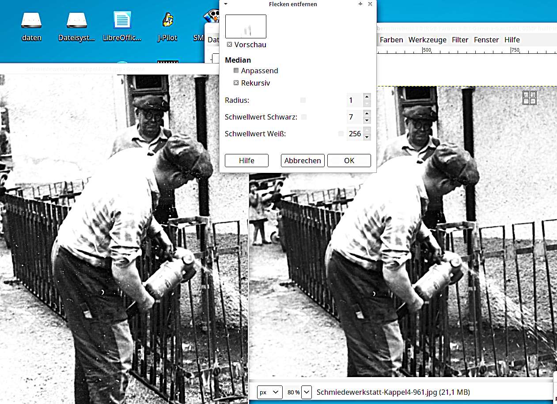Viewport: 557px width, 404px height.
Task: Confirm the despeckle dialog with OK
Action: tap(349, 161)
